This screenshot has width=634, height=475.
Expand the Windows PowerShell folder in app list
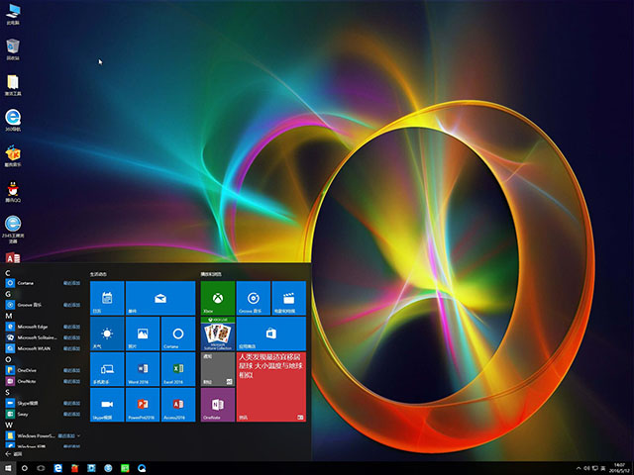40,434
